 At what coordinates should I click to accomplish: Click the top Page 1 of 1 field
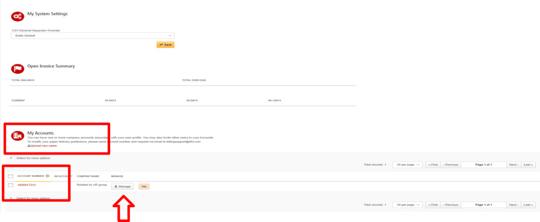(x=484, y=165)
